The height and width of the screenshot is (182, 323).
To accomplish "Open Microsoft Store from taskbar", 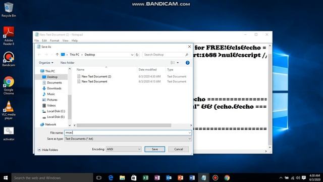I will pos(134,177).
